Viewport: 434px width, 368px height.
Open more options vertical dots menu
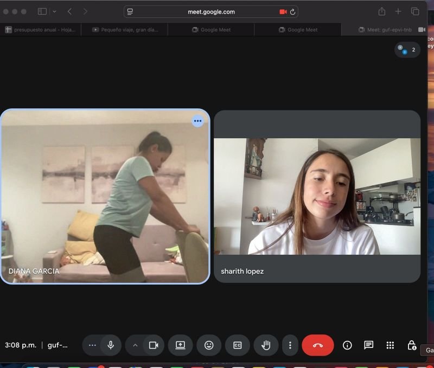(x=290, y=345)
